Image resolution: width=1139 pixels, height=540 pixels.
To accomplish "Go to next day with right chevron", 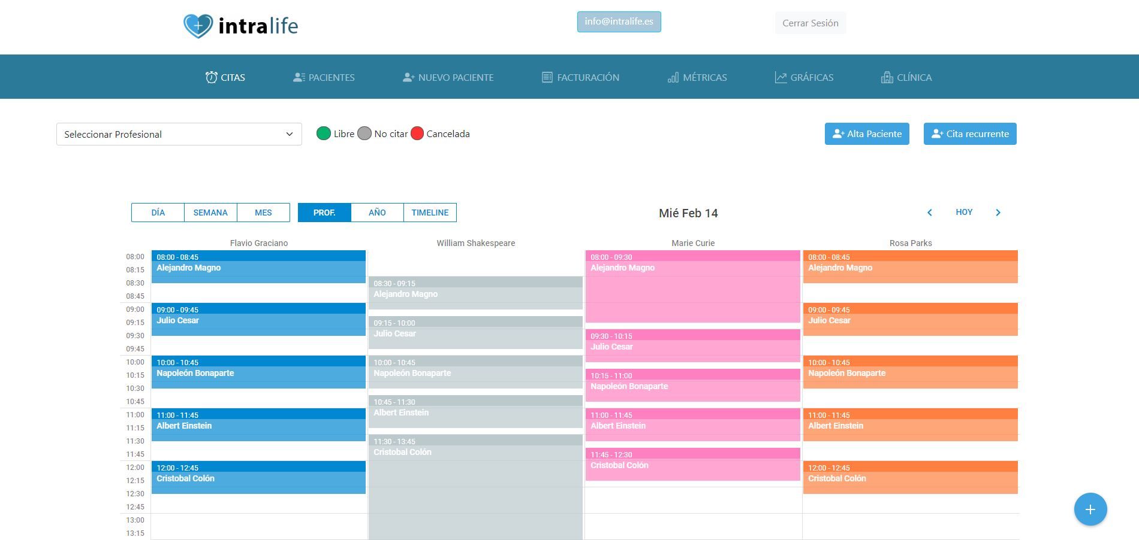I will pos(998,213).
